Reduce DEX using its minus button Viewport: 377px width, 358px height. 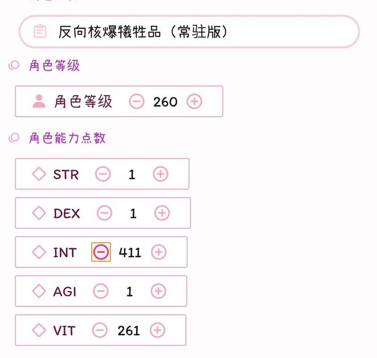click(x=105, y=213)
